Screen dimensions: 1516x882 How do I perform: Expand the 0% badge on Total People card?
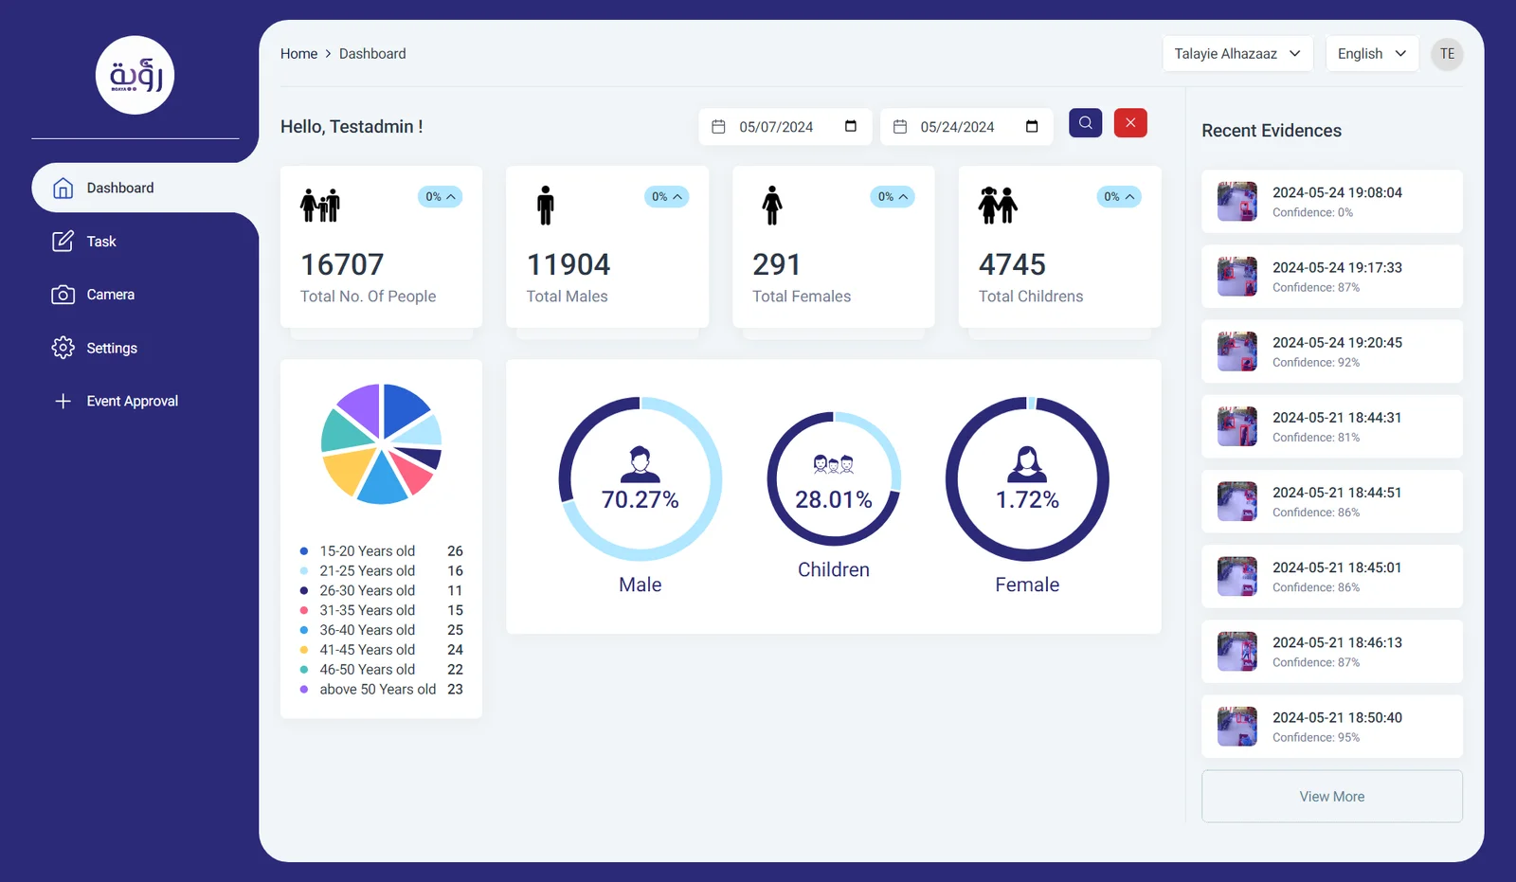click(x=441, y=196)
